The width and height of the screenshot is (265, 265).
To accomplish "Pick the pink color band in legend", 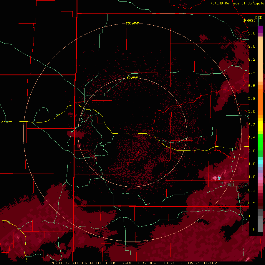I will point(260,178).
